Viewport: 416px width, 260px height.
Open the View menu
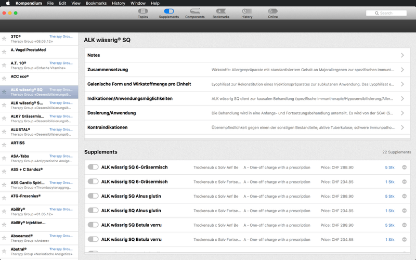click(75, 3)
